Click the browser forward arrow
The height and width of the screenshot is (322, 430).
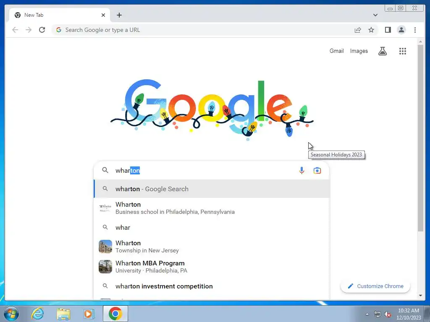[29, 30]
